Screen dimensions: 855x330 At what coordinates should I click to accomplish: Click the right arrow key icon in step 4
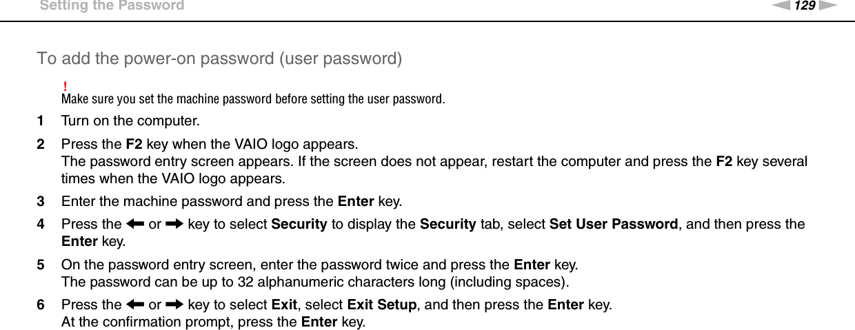174,225
